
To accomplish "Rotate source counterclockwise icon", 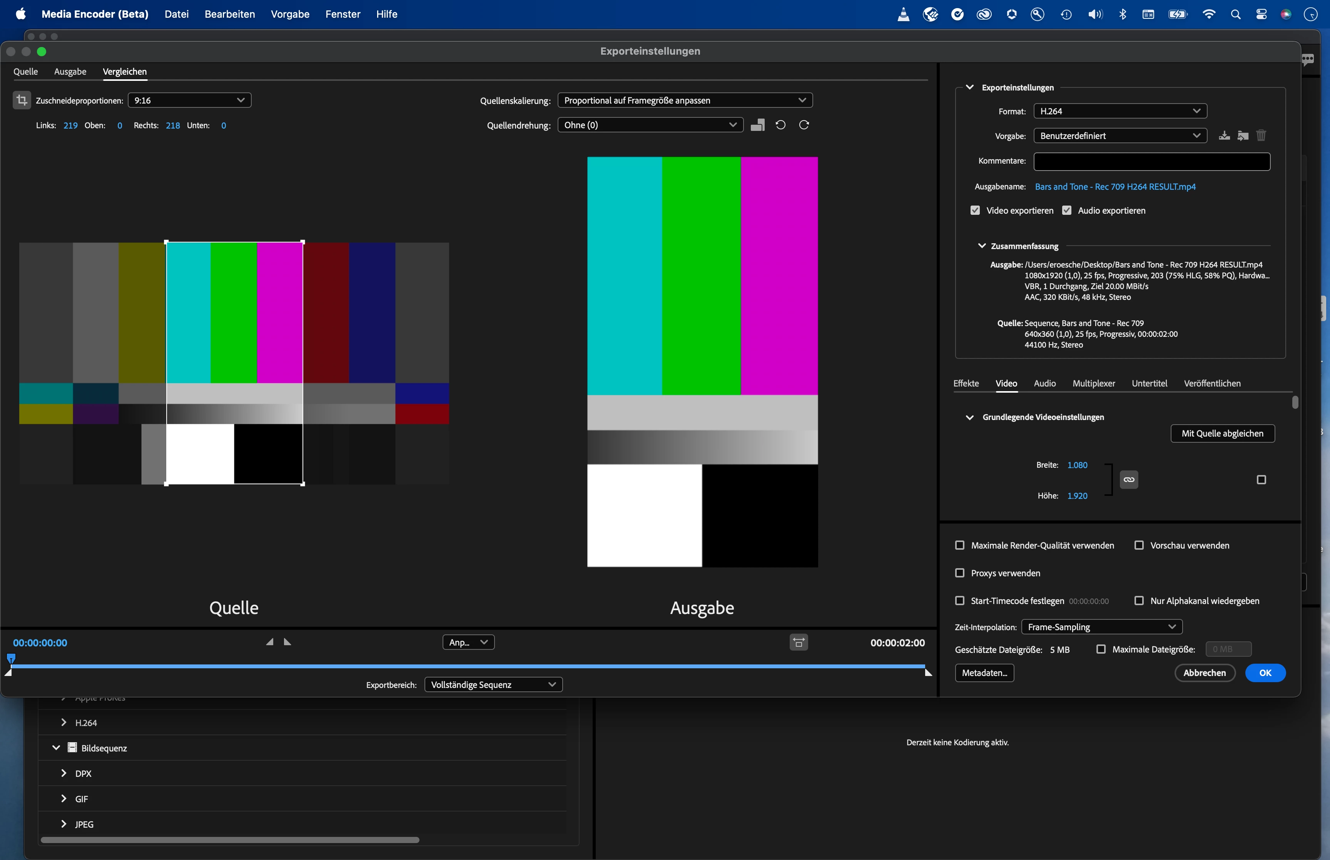I will pos(781,125).
